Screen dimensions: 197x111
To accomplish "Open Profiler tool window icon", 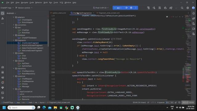I will (2, 67).
